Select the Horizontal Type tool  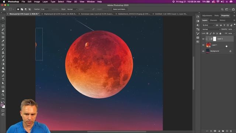[x=3, y=79]
